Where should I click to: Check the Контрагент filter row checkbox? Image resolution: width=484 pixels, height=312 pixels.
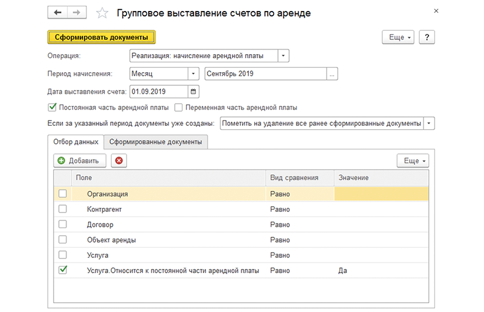[62, 209]
